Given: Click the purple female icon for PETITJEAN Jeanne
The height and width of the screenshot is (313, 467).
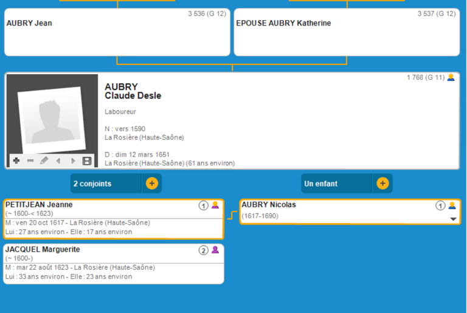Looking at the screenshot, I should (215, 205).
